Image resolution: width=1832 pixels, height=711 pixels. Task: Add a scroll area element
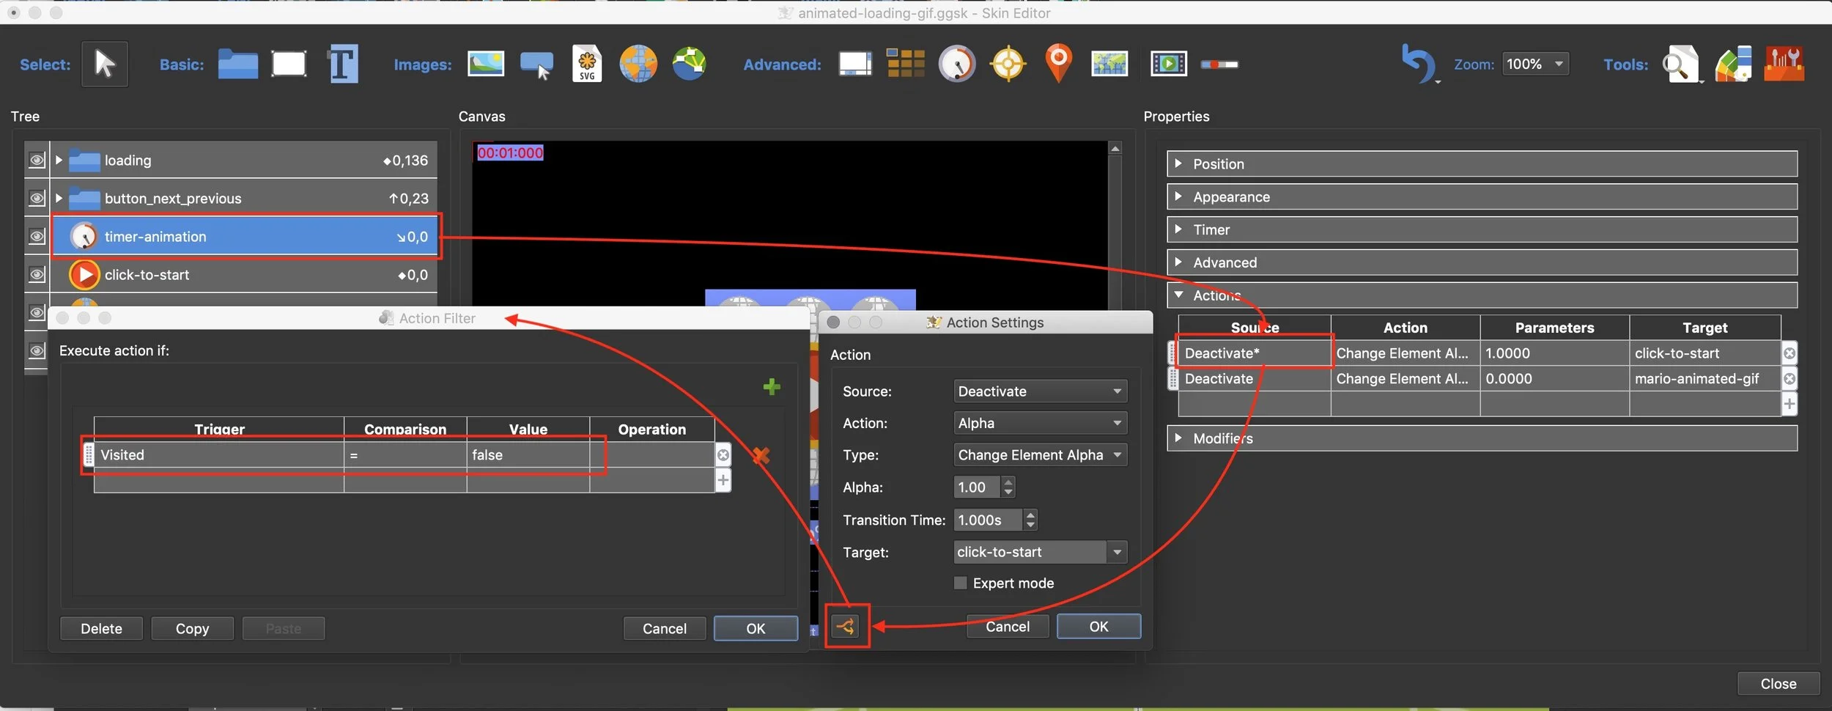pyautogui.click(x=855, y=64)
